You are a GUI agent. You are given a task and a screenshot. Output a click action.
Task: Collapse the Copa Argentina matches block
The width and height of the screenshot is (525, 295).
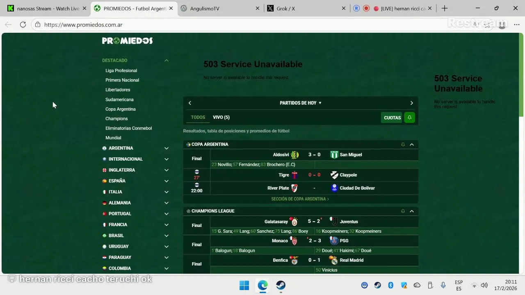point(412,144)
